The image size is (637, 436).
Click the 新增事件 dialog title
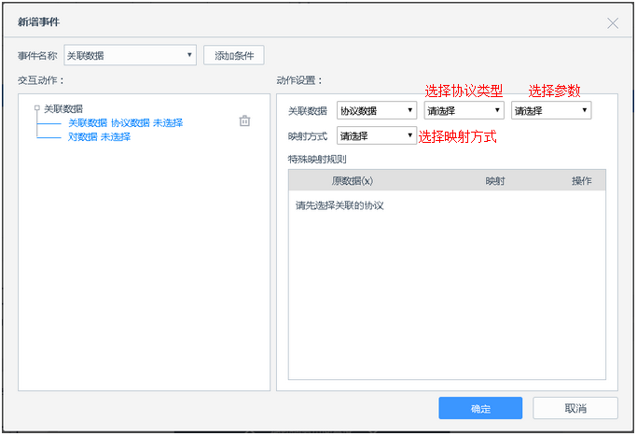[38, 22]
